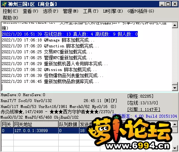The height and width of the screenshot is (152, 179).
Task: Click the Hum0/117 Mon0/53 status line
Action: pos(58,107)
